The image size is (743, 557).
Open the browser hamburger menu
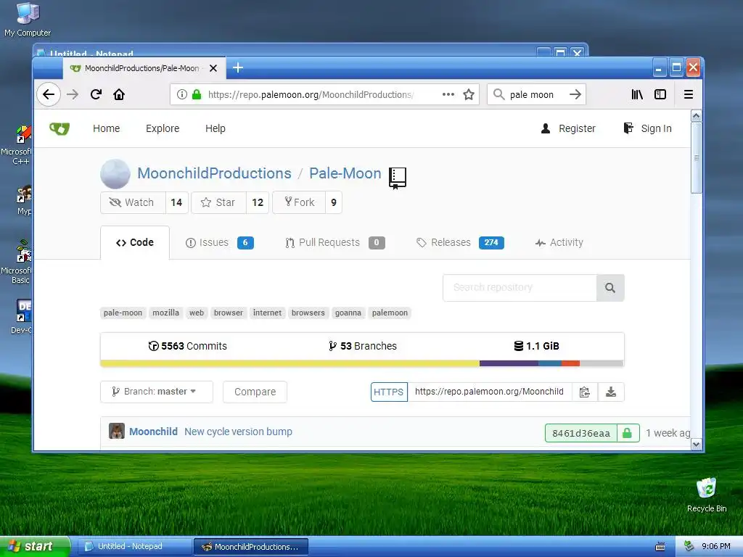pos(689,94)
